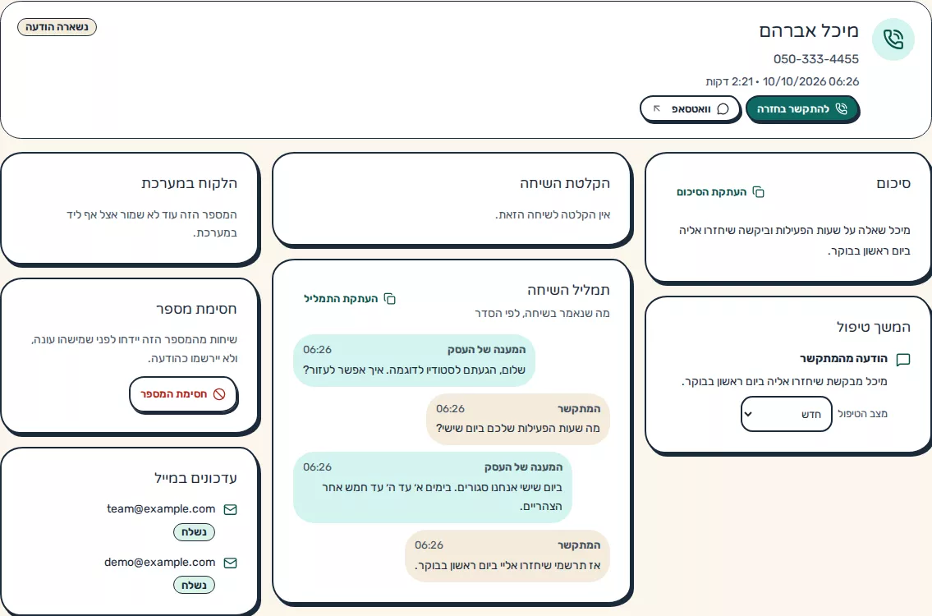Click the handset icon in להתקשר בחזרה button
This screenshot has width=932, height=616.
tap(841, 108)
